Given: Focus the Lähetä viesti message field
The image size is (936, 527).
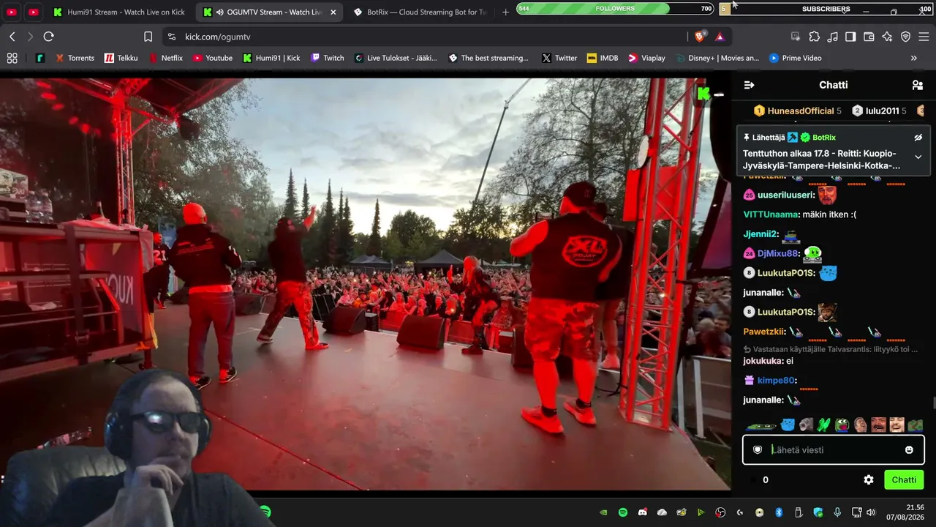Looking at the screenshot, I should tap(834, 450).
